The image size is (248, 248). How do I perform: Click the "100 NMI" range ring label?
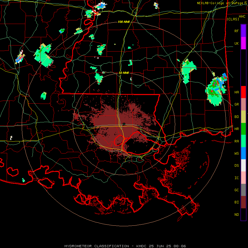(124, 22)
